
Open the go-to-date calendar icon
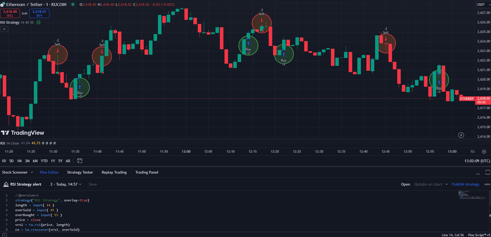coord(79,161)
